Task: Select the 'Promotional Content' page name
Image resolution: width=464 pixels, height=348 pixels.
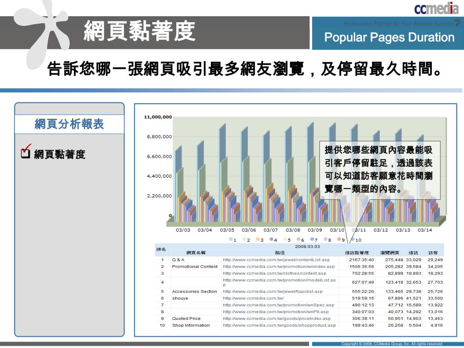Action: (195, 266)
